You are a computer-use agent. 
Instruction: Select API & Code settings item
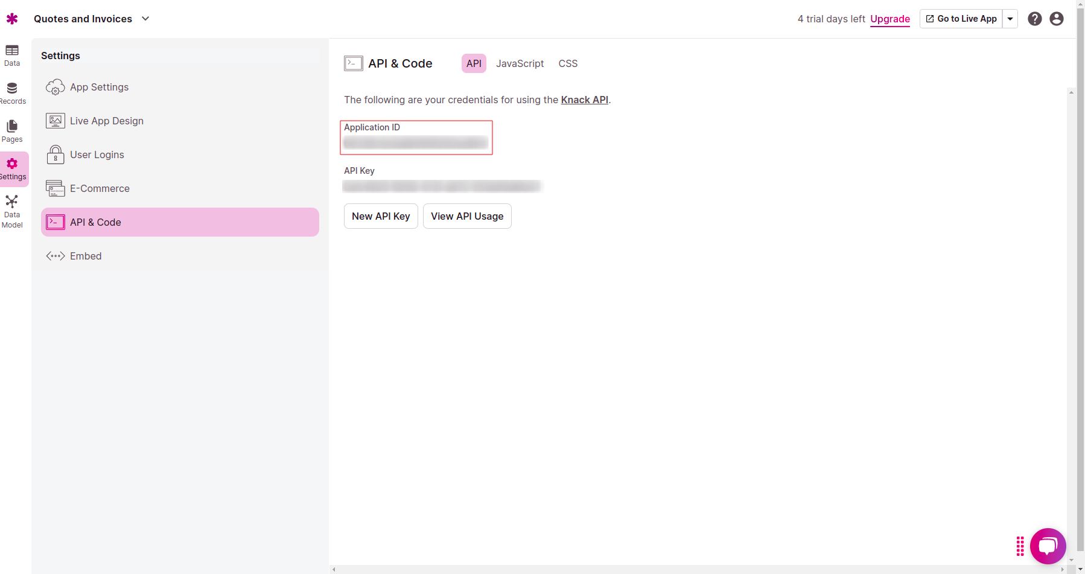tap(180, 222)
